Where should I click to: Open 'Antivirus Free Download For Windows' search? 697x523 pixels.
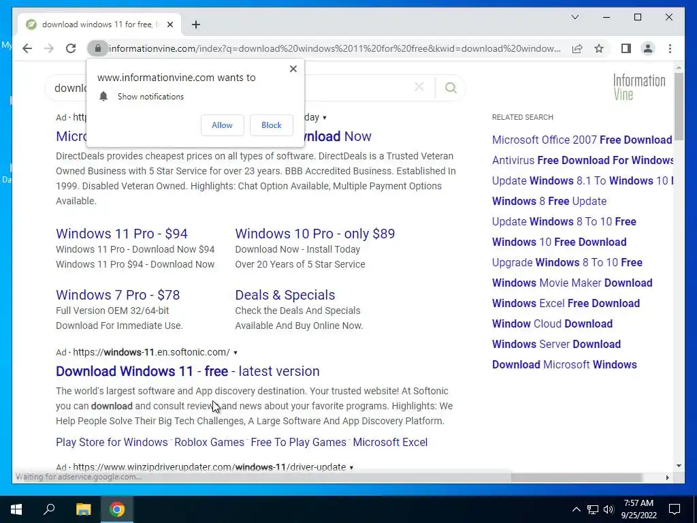tap(583, 160)
